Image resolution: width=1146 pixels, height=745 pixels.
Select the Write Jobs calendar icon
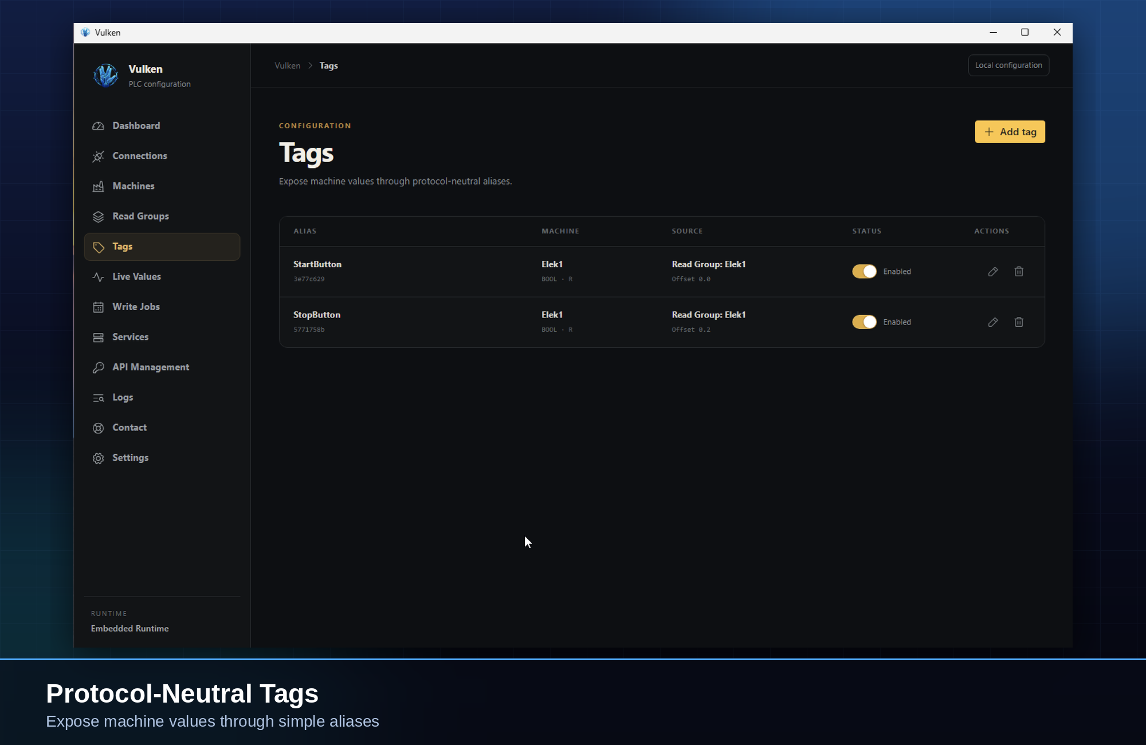click(98, 307)
